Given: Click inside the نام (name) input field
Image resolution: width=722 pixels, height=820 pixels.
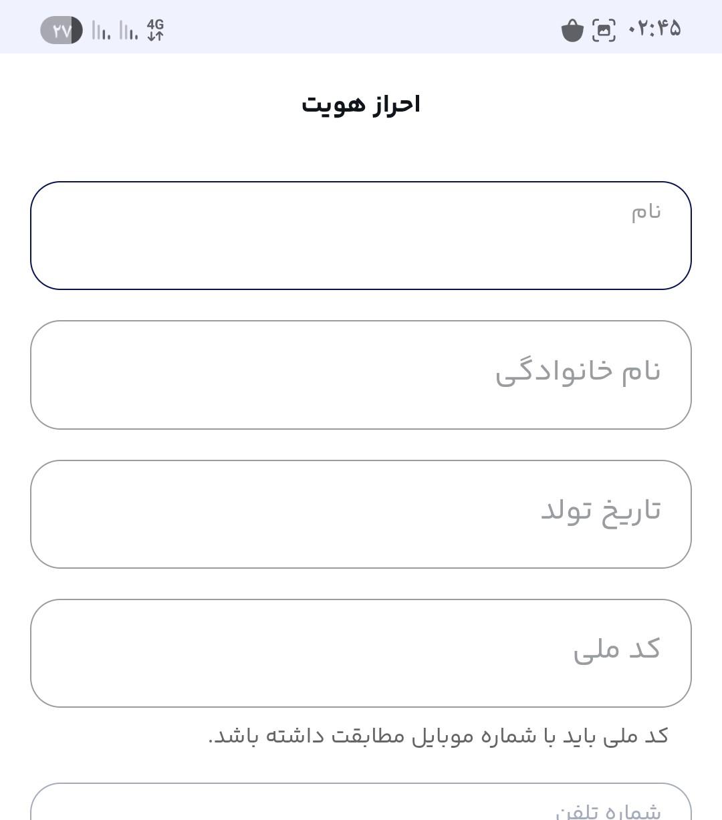Looking at the screenshot, I should (x=361, y=235).
